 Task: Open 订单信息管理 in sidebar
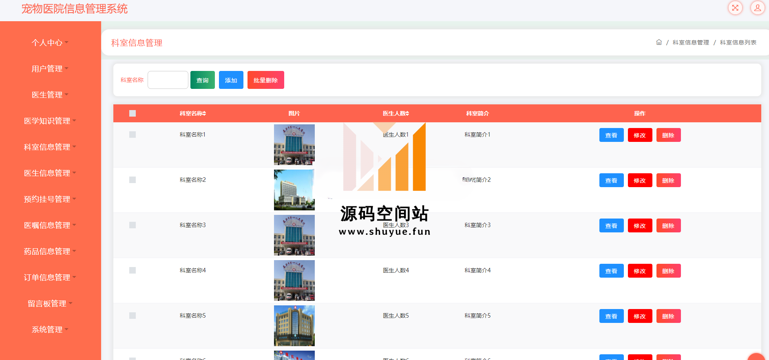[50, 277]
